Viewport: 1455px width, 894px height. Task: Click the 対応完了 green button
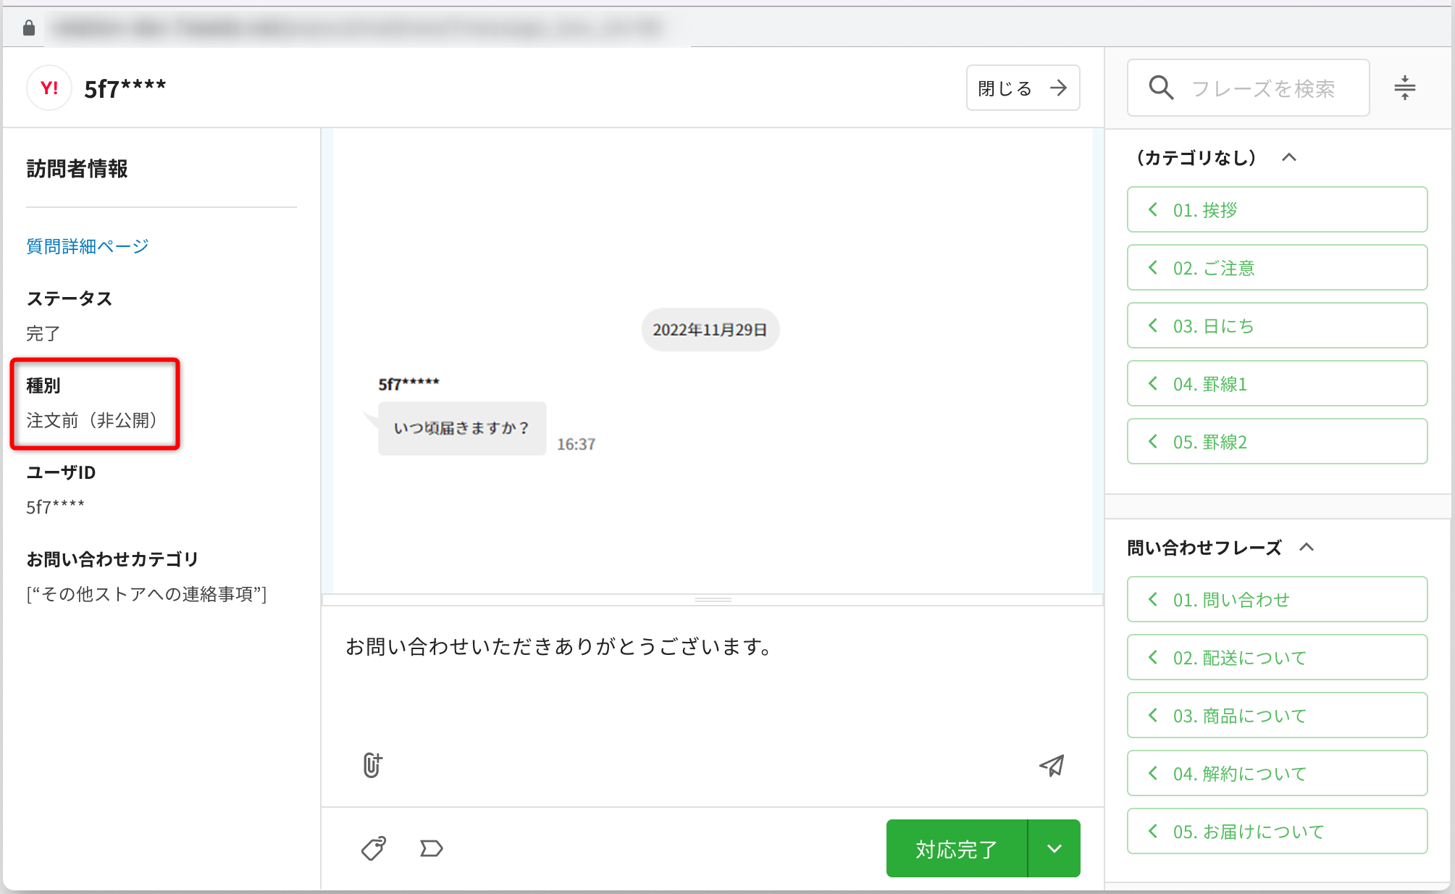(x=956, y=848)
